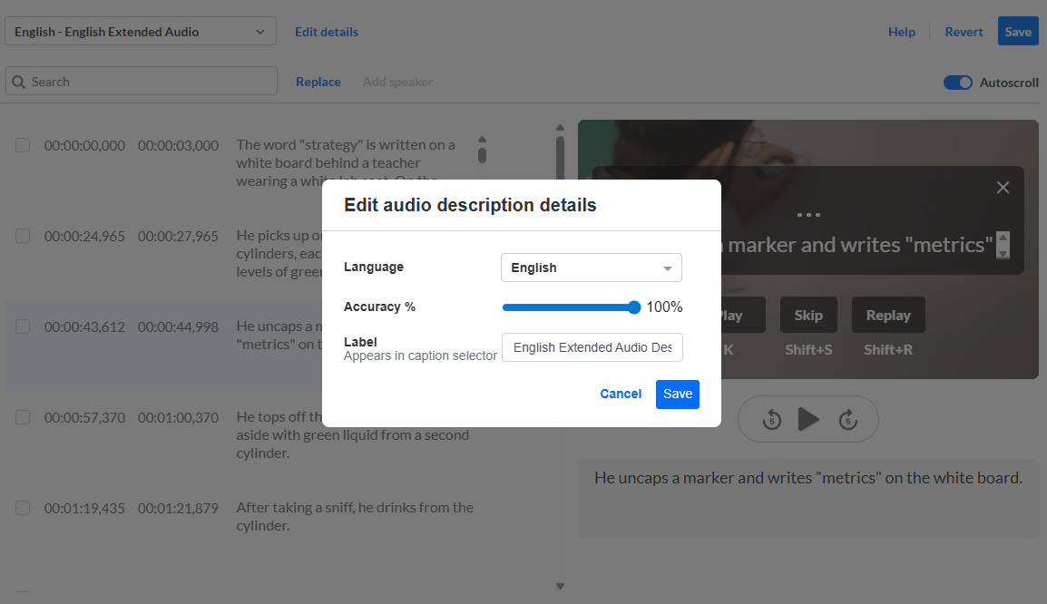Check the box for cue 00:00:57,370
The image size is (1047, 604).
pyautogui.click(x=23, y=417)
